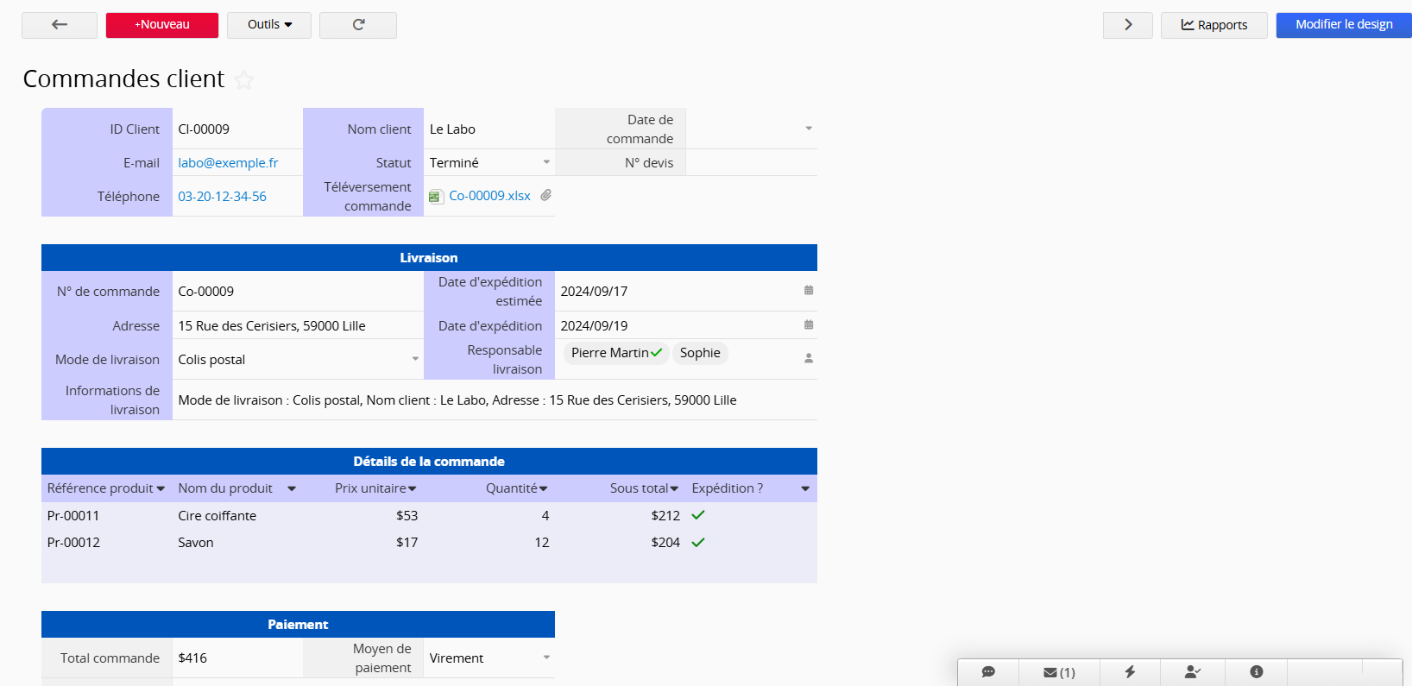Screen dimensions: 1412x686
Task: Click the info circle icon
Action: (x=1257, y=672)
